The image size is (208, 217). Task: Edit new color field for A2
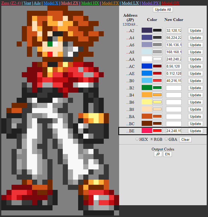pyautogui.click(x=174, y=31)
